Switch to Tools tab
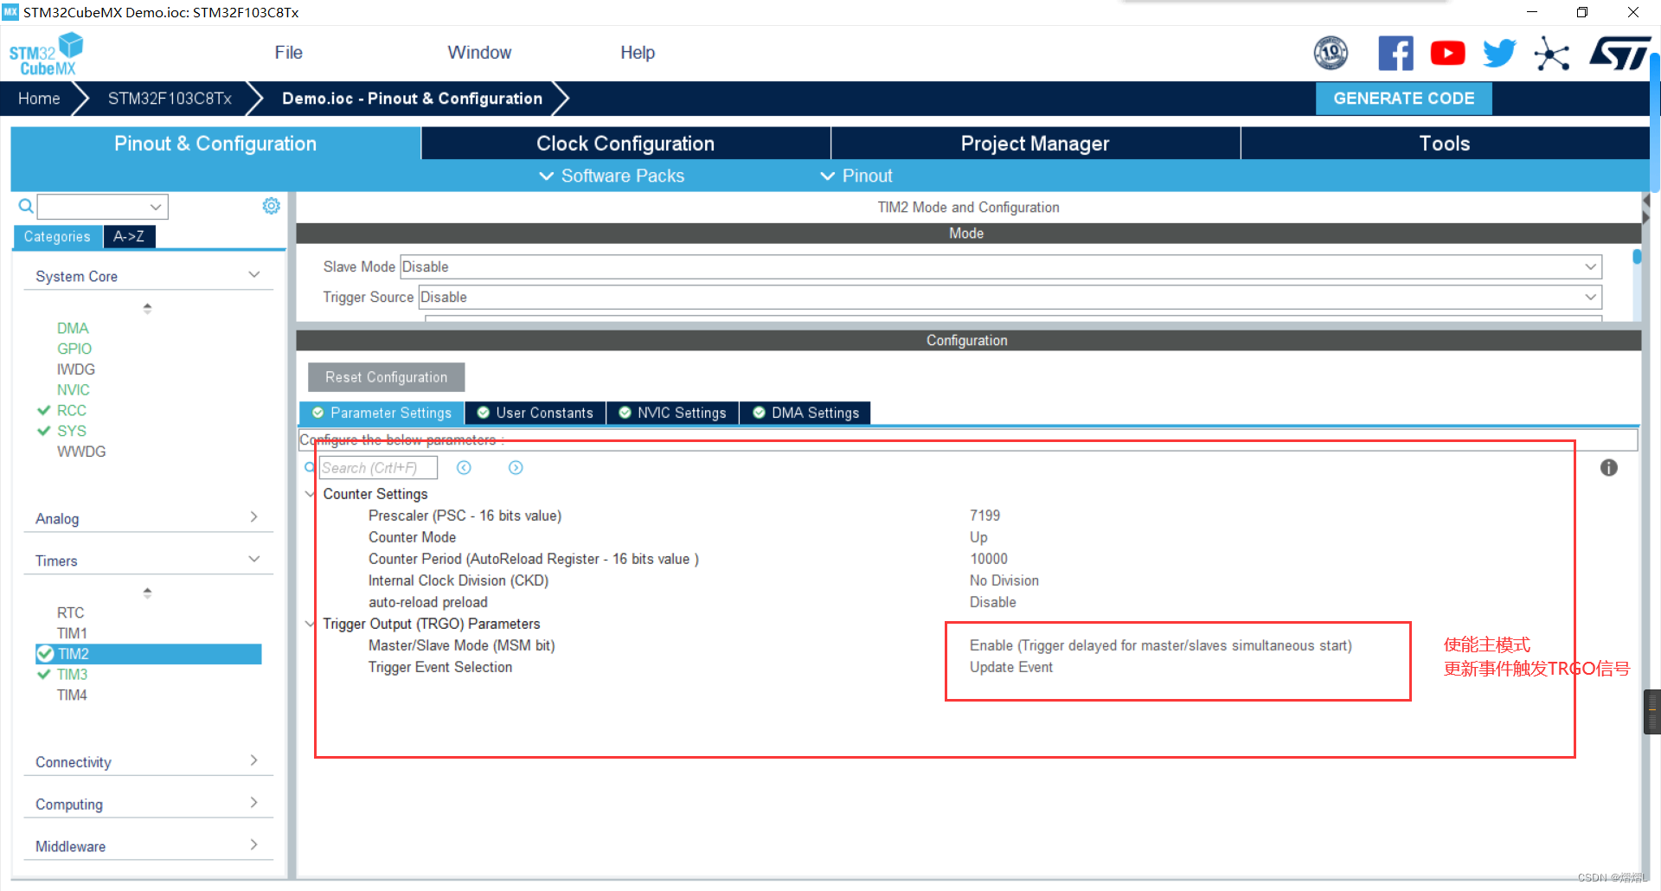Screen dimensions: 1661x891 pyautogui.click(x=1444, y=144)
